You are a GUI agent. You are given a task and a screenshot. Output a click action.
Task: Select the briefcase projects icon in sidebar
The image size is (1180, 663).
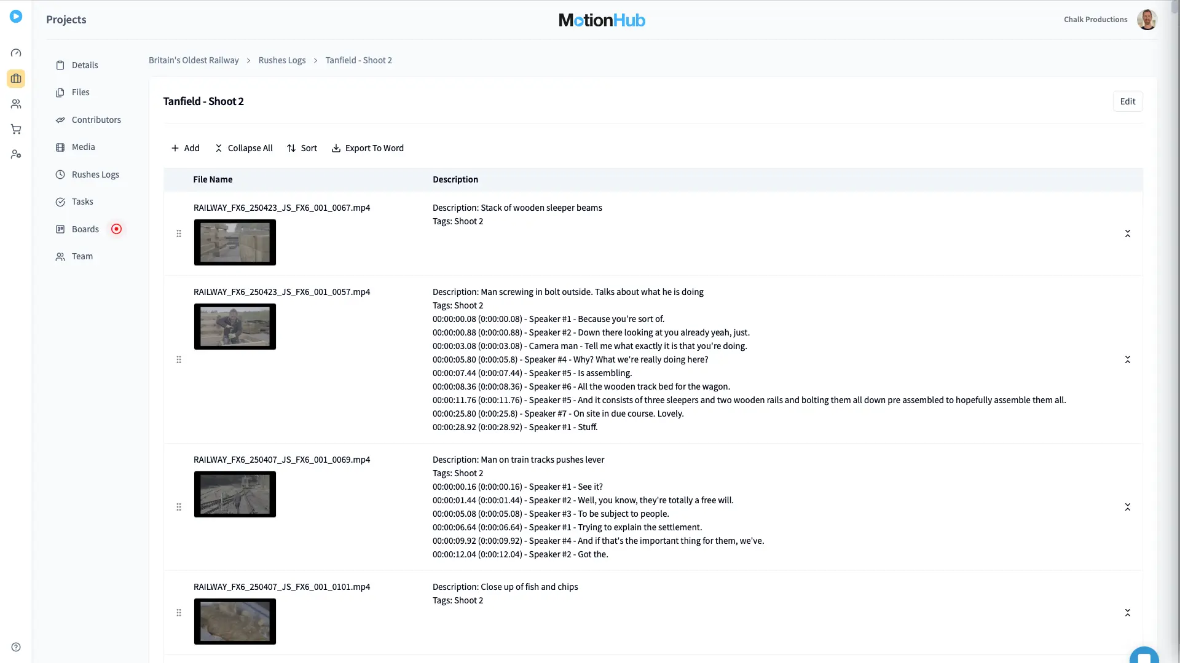[16, 78]
